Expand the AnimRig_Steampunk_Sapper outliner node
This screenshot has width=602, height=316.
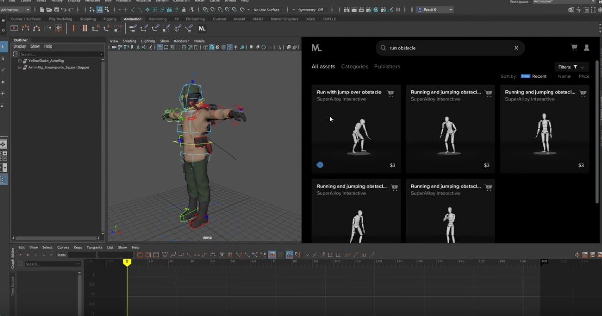pos(20,67)
